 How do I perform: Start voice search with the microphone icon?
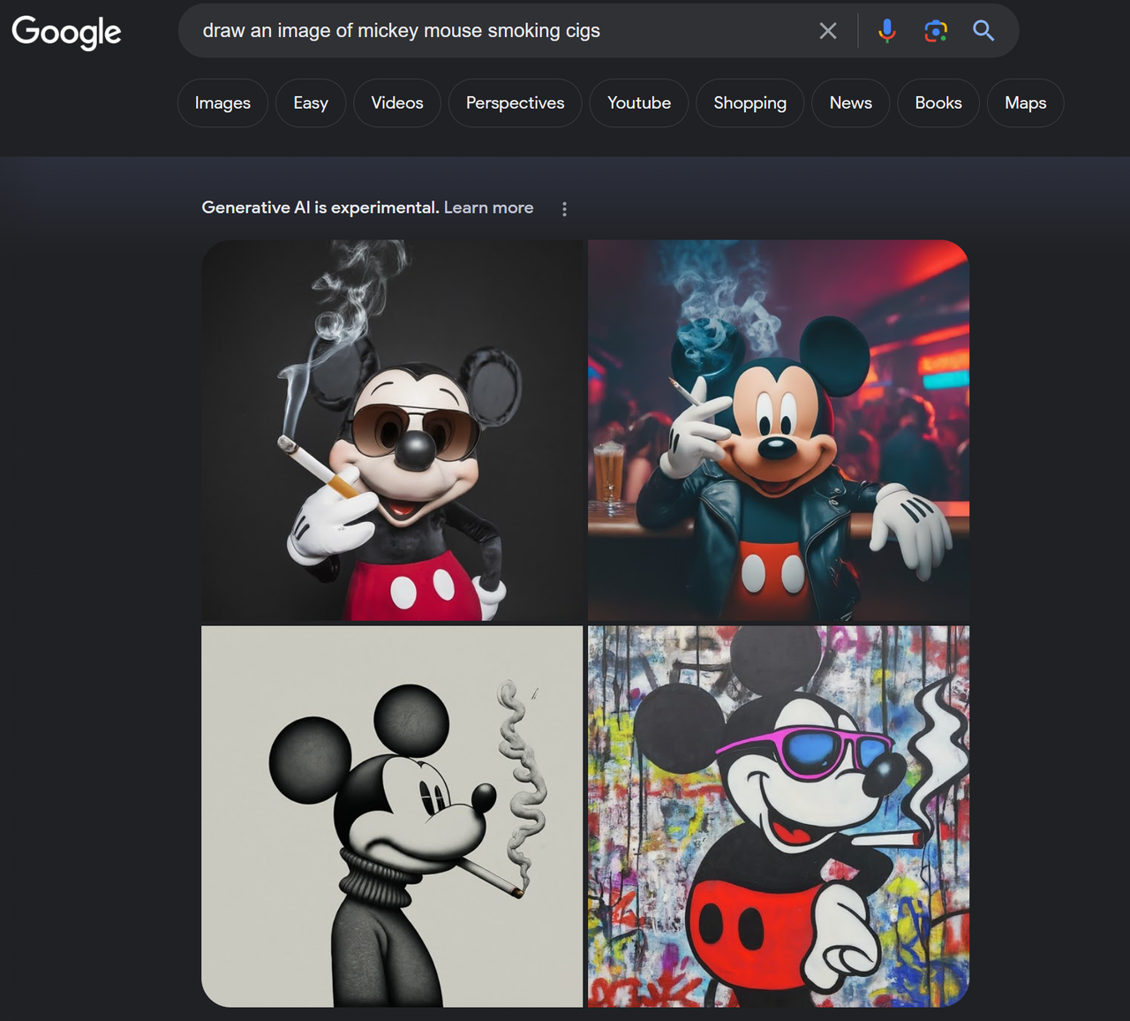[887, 31]
